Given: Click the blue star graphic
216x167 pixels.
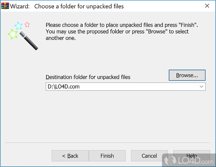Looking at the screenshot, I should coord(18,26).
